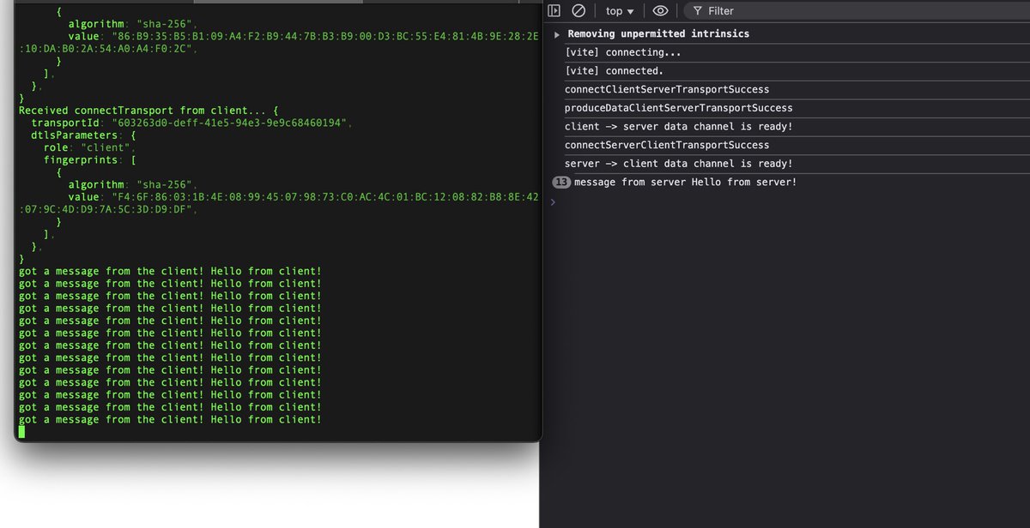
Task: Select server -> client data channel ready line
Action: pyautogui.click(x=678, y=164)
